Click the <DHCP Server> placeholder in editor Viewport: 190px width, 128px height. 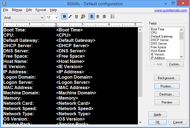[73, 46]
